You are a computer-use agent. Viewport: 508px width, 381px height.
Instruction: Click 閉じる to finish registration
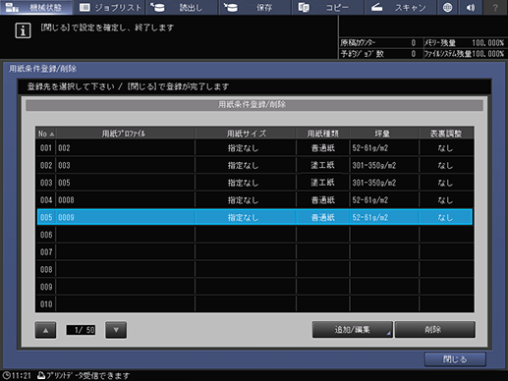pos(455,359)
